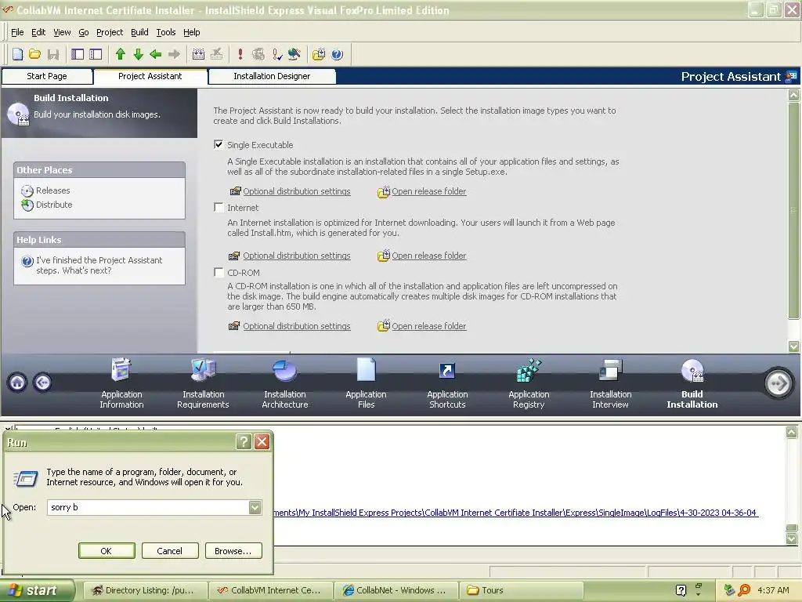Open the Project menu

tap(110, 32)
